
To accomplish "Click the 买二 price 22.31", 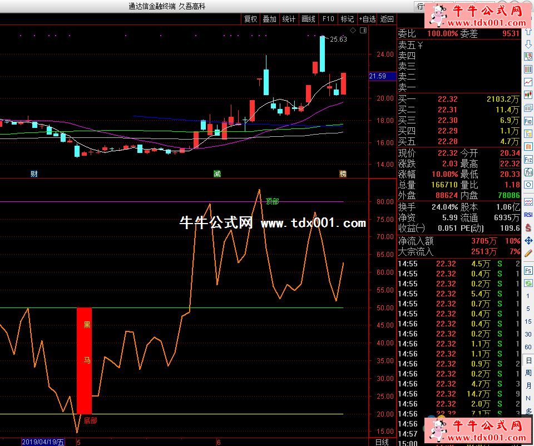I will (x=447, y=110).
